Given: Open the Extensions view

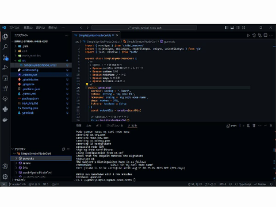Looking at the screenshot, I should [5, 89].
